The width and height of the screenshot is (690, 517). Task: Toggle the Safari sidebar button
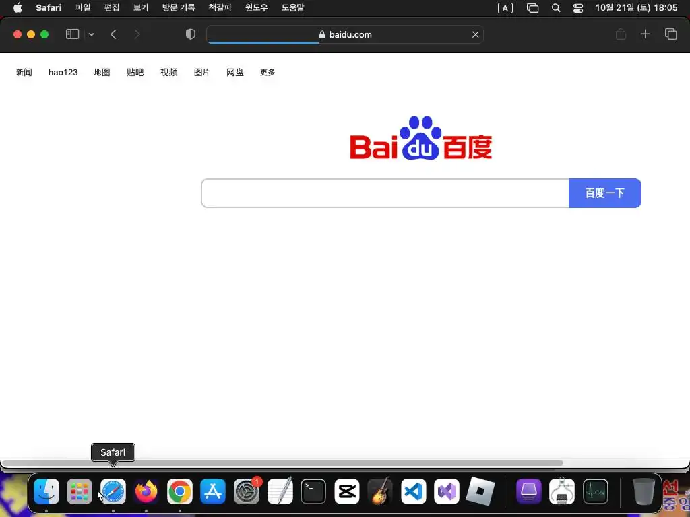[x=72, y=34]
